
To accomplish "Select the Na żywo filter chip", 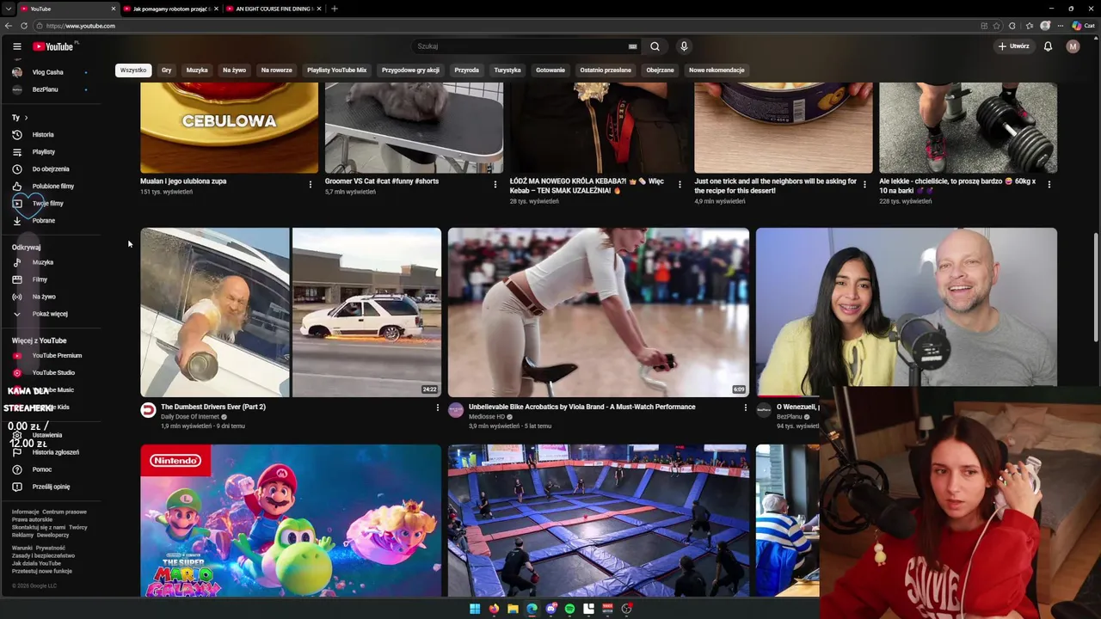I will click(234, 70).
